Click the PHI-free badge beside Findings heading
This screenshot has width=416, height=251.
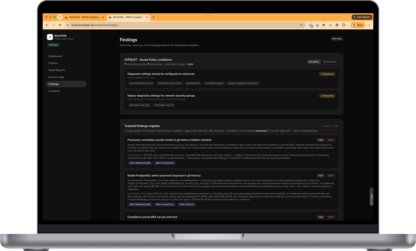337,39
